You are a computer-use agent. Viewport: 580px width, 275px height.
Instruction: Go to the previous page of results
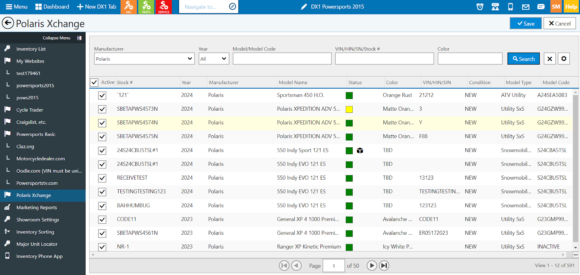(297, 266)
